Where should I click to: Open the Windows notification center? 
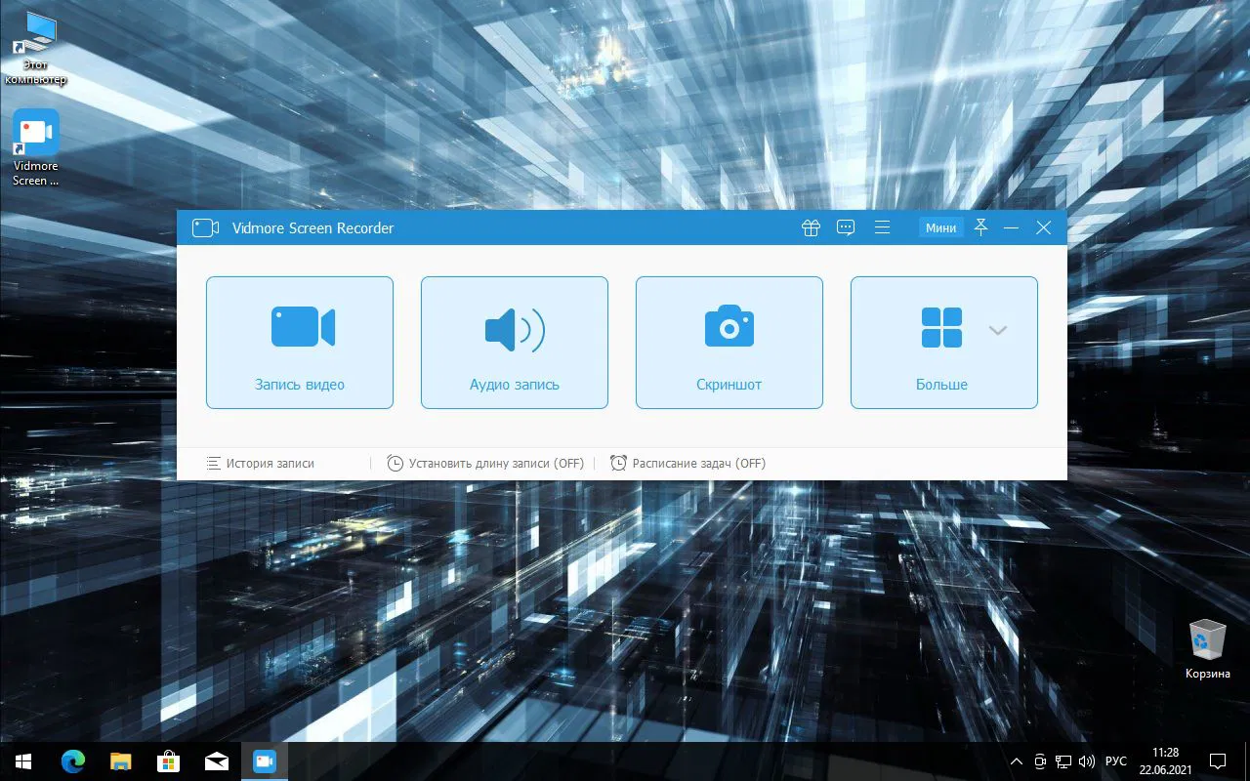pos(1218,761)
